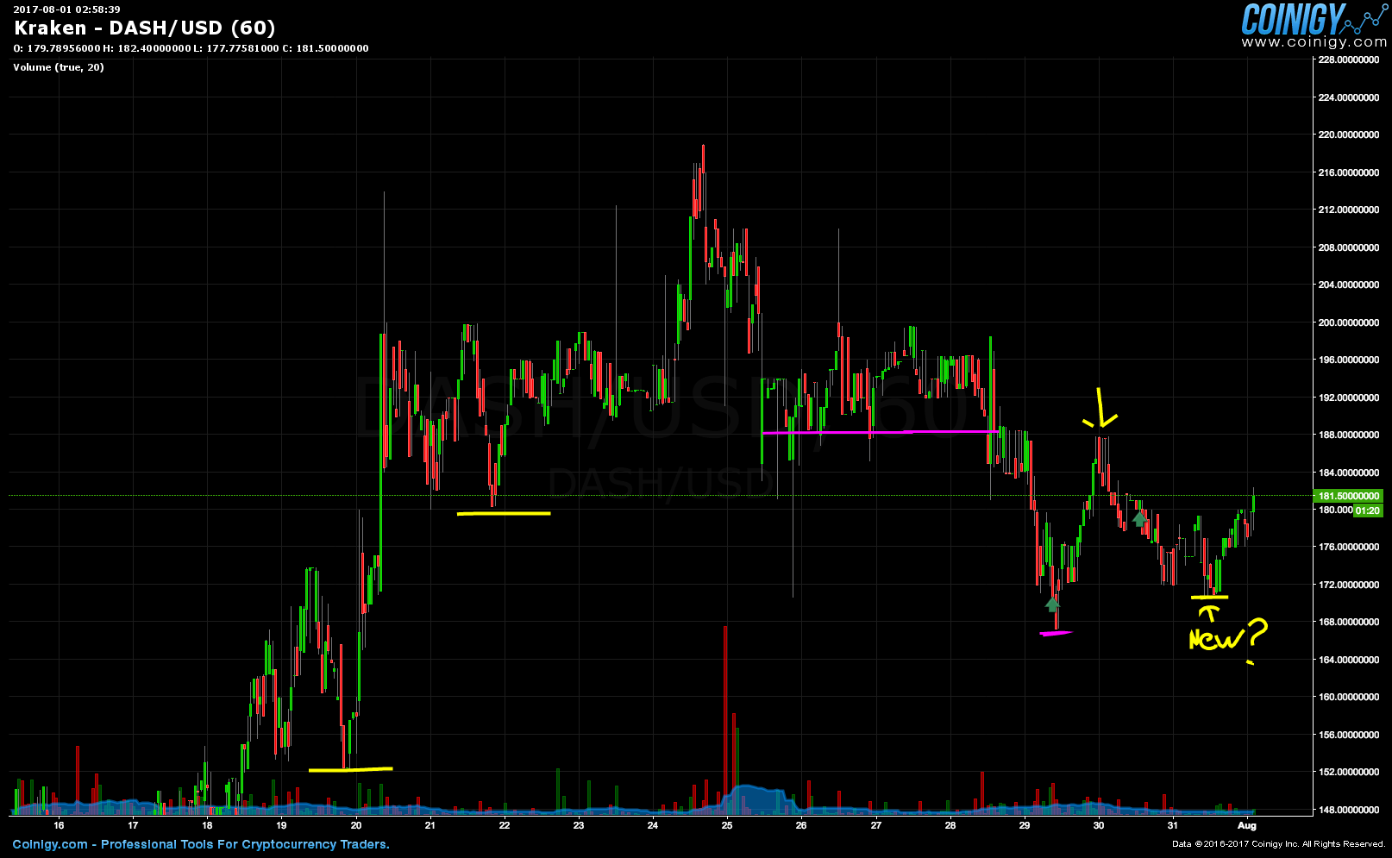Click the 220.00000000 price axis label
Viewport: 1392px width, 858px height.
tap(1349, 135)
